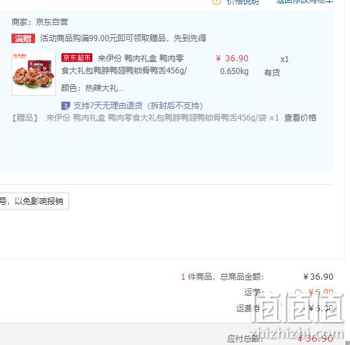Open the 来伊份 duck gift box thumbnail
Image resolution: width=350 pixels, height=345 pixels.
click(x=34, y=73)
